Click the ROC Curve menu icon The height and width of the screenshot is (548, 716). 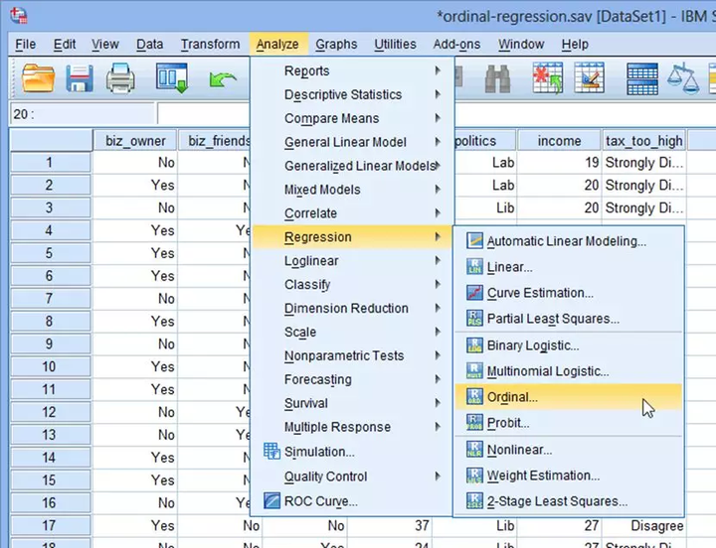coord(271,500)
